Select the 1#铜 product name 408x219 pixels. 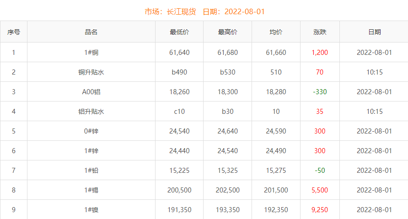91,53
